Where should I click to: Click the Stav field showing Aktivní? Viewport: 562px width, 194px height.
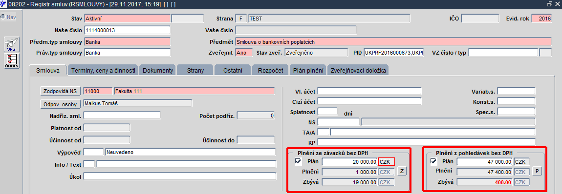pyautogui.click(x=127, y=19)
